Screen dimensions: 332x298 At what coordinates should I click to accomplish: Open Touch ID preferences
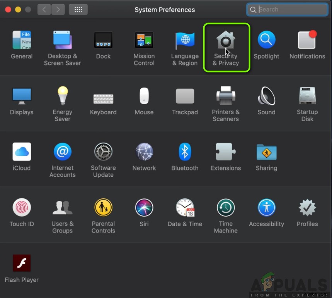coord(22,207)
